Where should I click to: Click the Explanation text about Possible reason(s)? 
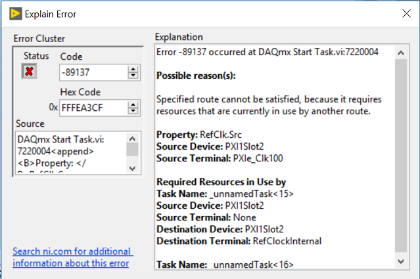(196, 75)
